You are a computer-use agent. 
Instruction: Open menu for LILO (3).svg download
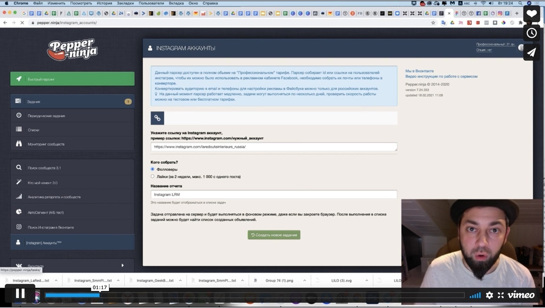(x=366, y=280)
